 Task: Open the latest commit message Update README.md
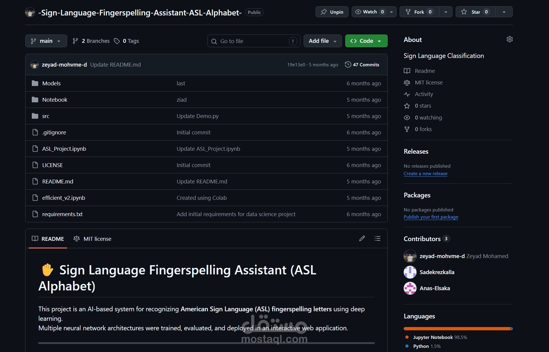[x=116, y=65]
